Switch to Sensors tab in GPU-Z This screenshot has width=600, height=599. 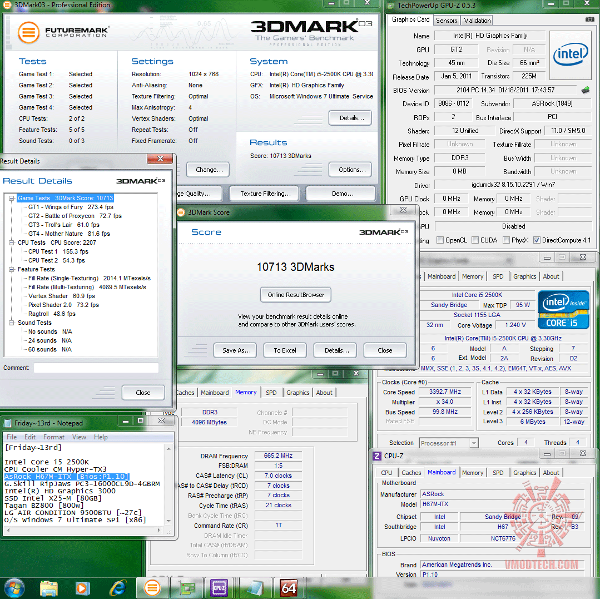point(447,20)
